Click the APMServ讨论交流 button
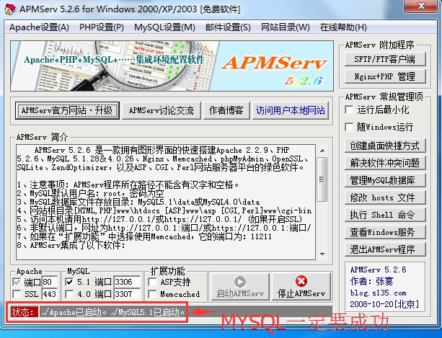Viewport: 442px width, 338px height. (162, 110)
